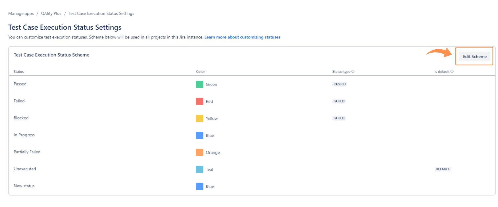Image resolution: width=498 pixels, height=207 pixels.
Task: Click the Status type info icon
Action: coord(353,71)
